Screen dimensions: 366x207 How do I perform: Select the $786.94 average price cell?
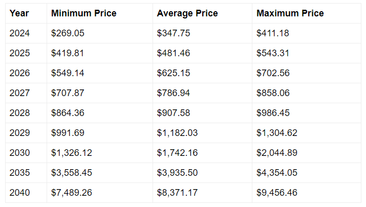pyautogui.click(x=174, y=93)
